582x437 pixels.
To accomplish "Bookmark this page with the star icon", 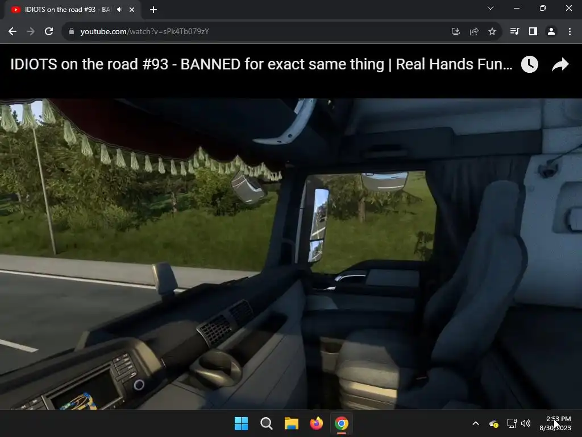I will (x=492, y=32).
